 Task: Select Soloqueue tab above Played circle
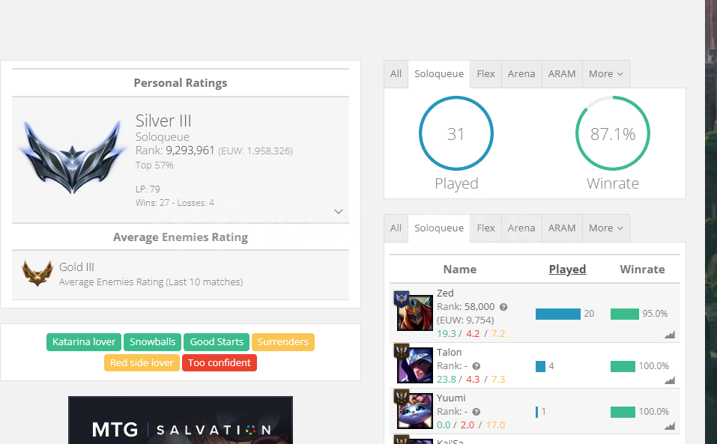pyautogui.click(x=439, y=74)
